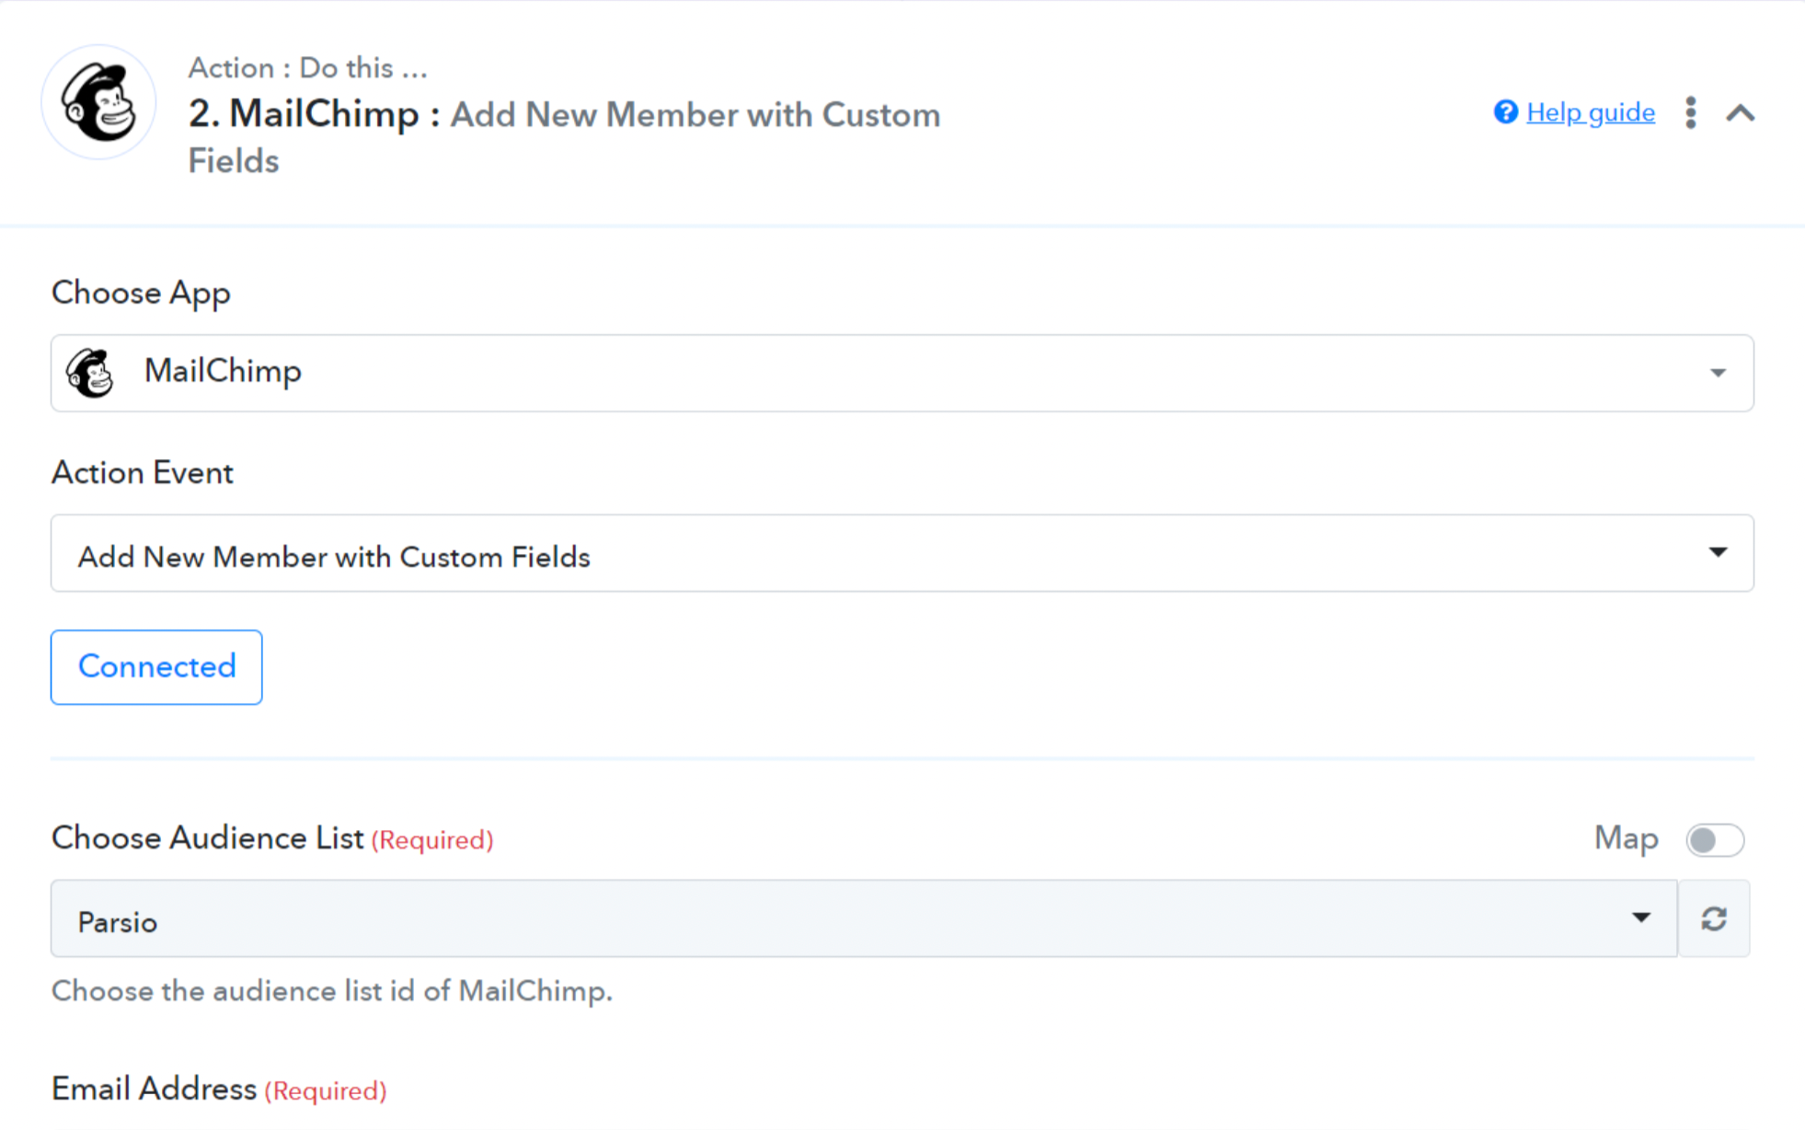Toggle the Map switch for Audience List
Screen dimensions: 1805x1130
tap(1715, 839)
